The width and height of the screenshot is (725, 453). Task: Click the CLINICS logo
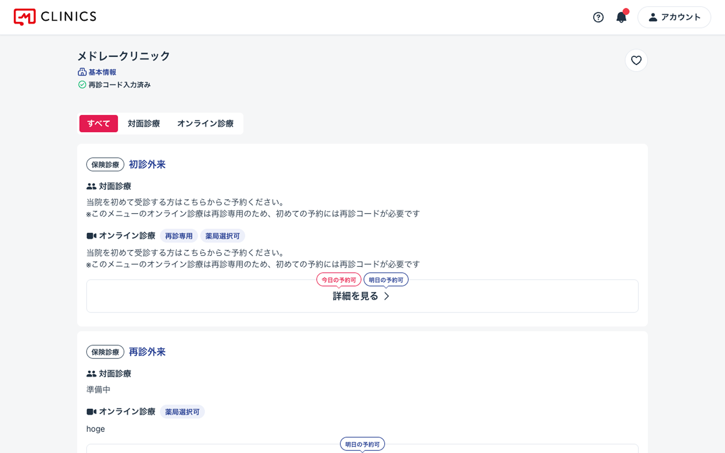click(x=55, y=17)
